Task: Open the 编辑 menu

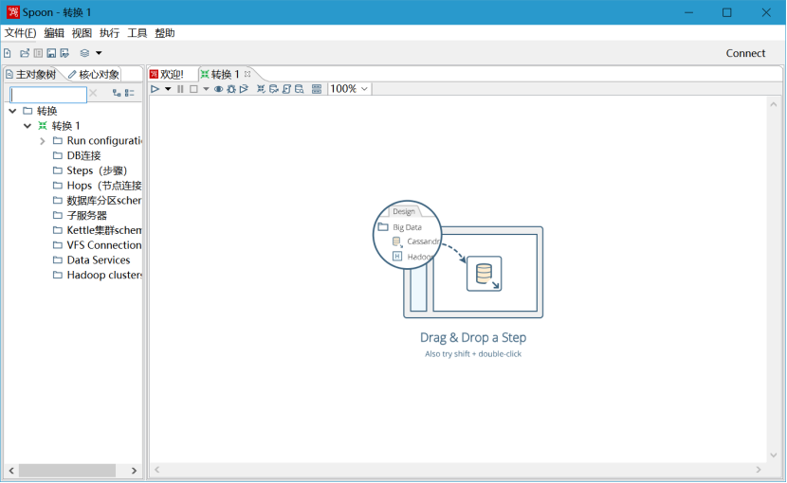Action: pyautogui.click(x=54, y=33)
